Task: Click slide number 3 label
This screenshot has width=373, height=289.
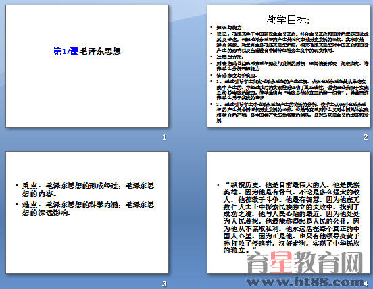Action: click(x=164, y=284)
